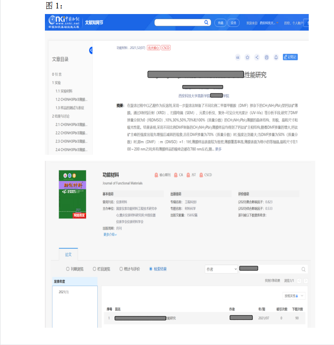This screenshot has height=345, width=334.
Task: Click the star favorite icon
Action: tap(247, 57)
